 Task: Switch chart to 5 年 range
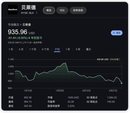click(78, 49)
